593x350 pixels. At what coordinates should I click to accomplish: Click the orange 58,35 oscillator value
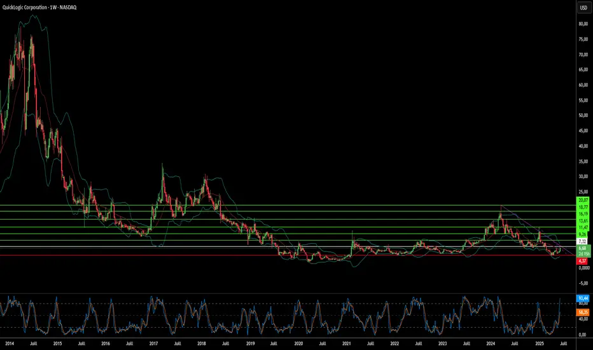[583, 312]
